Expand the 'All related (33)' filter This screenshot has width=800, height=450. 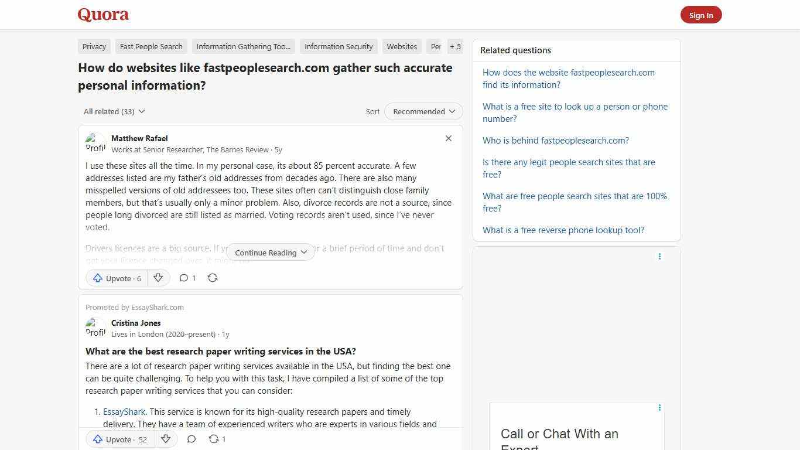(114, 111)
